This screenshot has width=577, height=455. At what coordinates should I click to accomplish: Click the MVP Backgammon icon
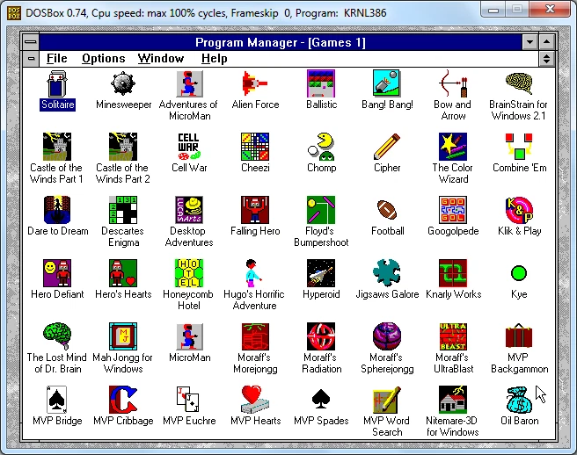point(519,336)
